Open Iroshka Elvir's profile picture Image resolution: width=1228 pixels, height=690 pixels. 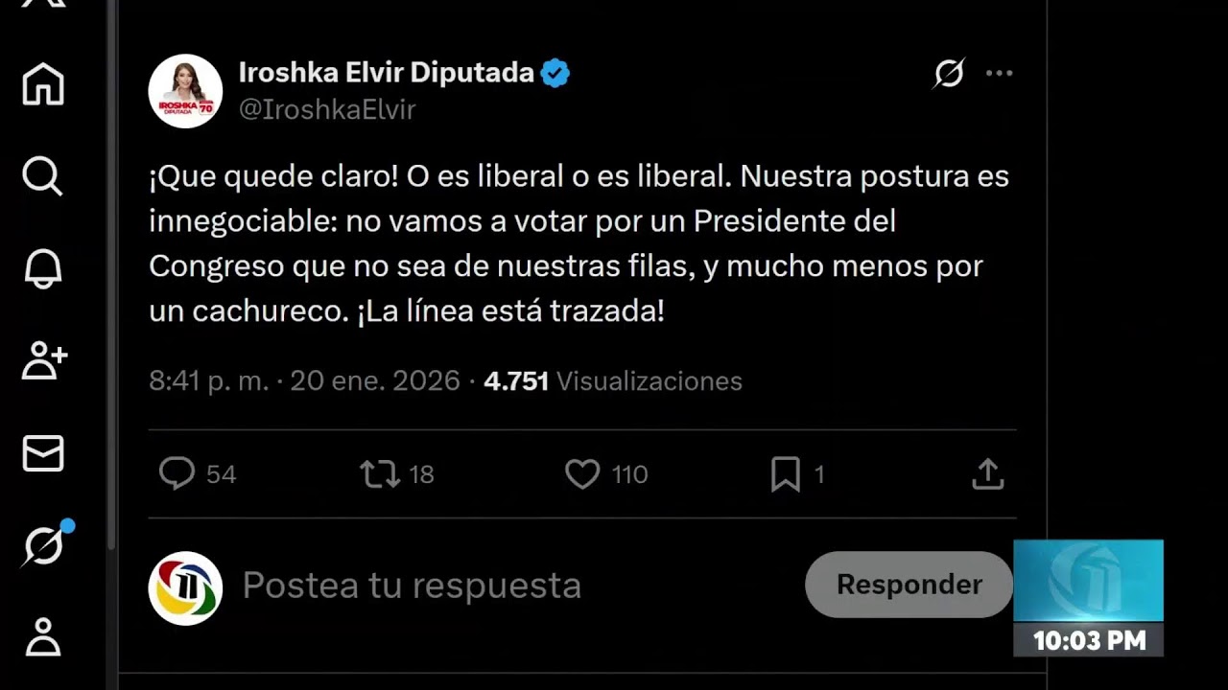pos(185,91)
